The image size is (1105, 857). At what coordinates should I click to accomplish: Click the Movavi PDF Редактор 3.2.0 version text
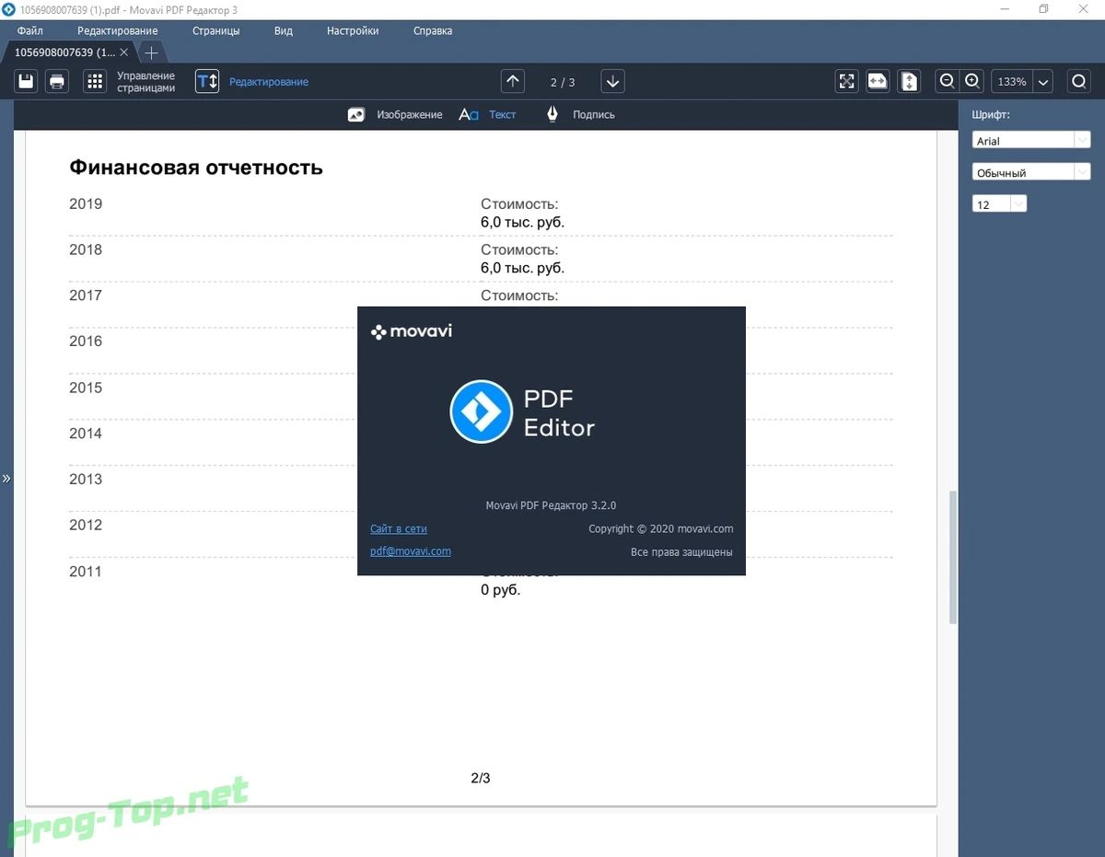(551, 505)
